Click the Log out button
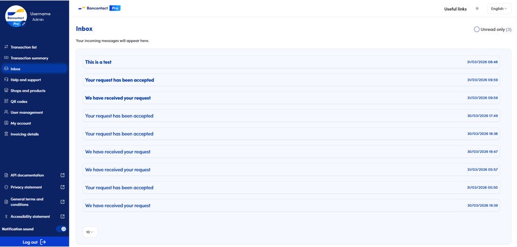The width and height of the screenshot is (517, 247). (x=34, y=242)
